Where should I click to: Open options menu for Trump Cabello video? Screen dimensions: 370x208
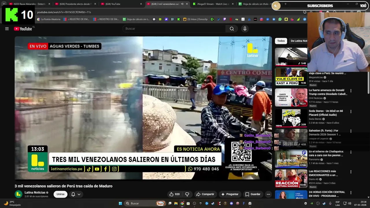[x=351, y=91]
